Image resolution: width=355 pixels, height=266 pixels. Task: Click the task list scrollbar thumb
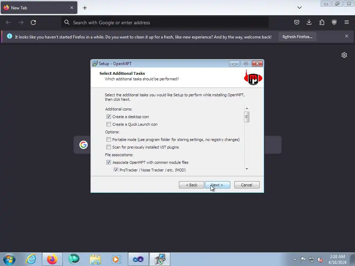246,117
